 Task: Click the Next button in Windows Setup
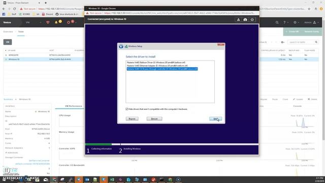click(x=215, y=119)
